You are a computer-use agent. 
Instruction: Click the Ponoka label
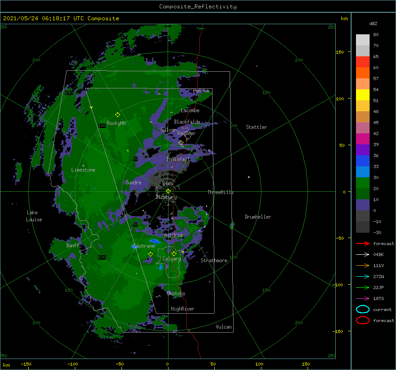tap(201, 91)
